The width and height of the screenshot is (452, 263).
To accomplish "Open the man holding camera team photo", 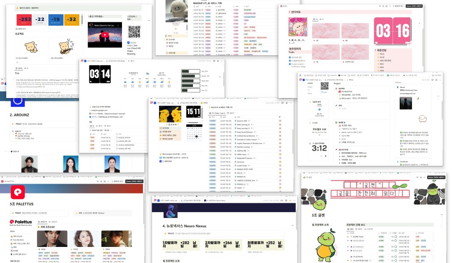I will point(29,164).
